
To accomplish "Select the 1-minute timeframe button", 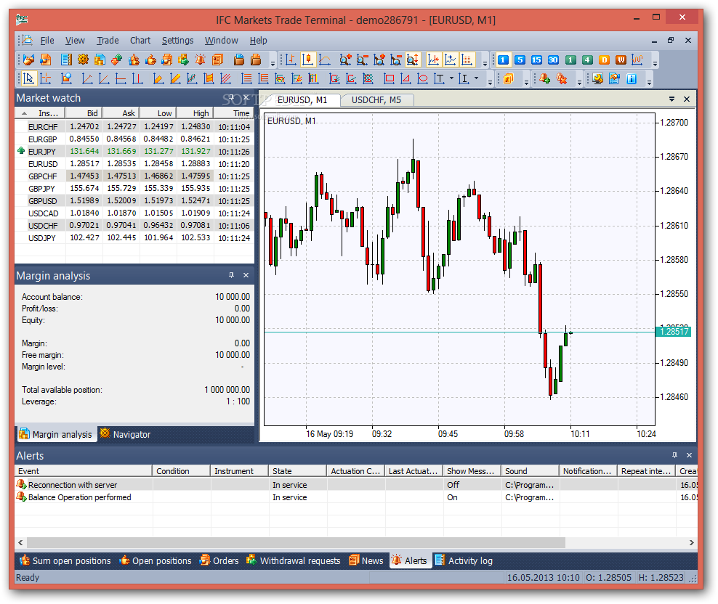I will 503,60.
